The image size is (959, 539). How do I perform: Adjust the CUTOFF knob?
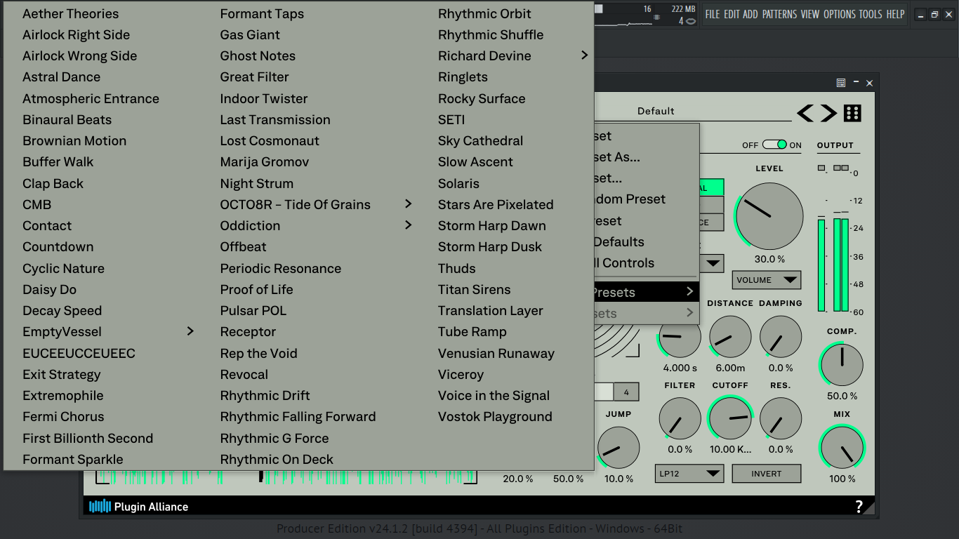click(x=730, y=418)
